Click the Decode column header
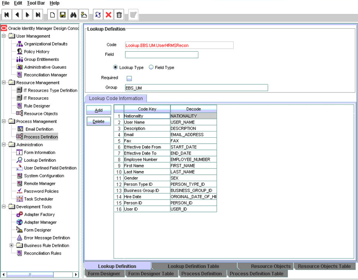 tap(193, 109)
